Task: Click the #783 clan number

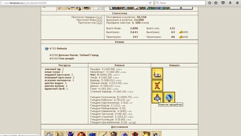Action: [53, 48]
